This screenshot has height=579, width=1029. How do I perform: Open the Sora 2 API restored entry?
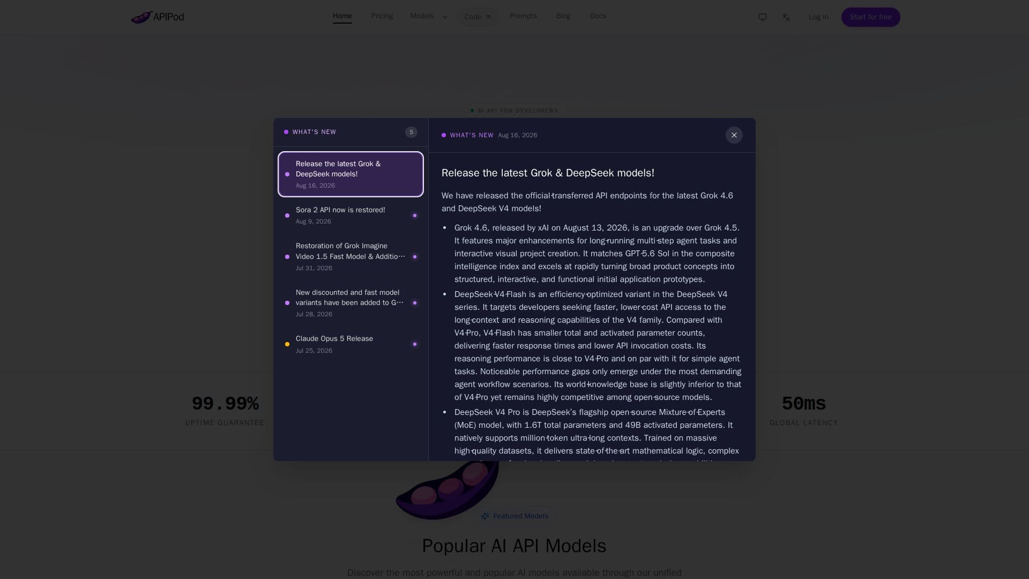pyautogui.click(x=351, y=216)
